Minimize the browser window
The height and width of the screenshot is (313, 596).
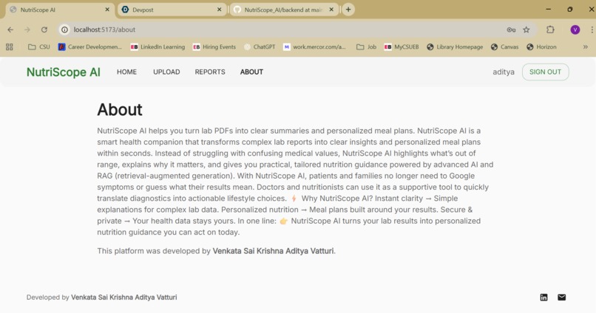[548, 9]
